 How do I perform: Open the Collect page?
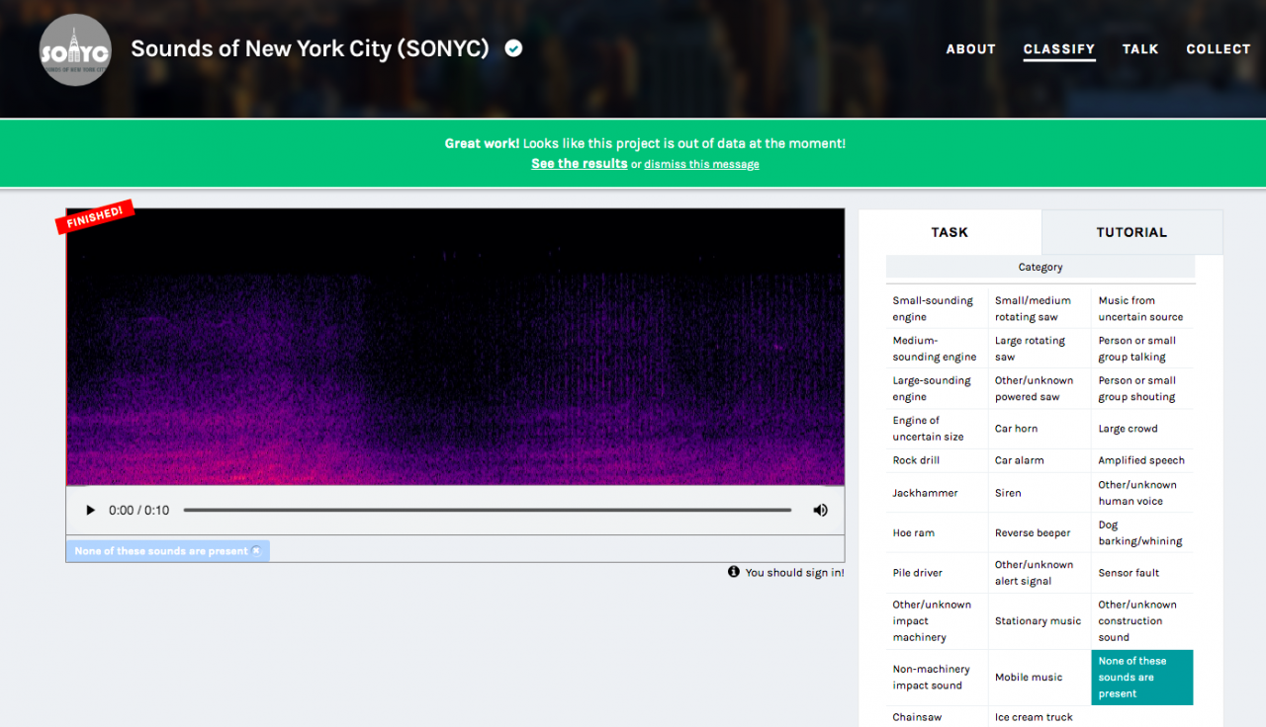click(x=1219, y=49)
